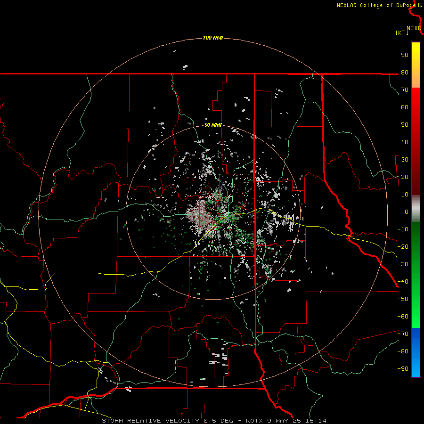Click the -50 value on velocity scale
Screen dimensions: 424x424
coord(403,299)
